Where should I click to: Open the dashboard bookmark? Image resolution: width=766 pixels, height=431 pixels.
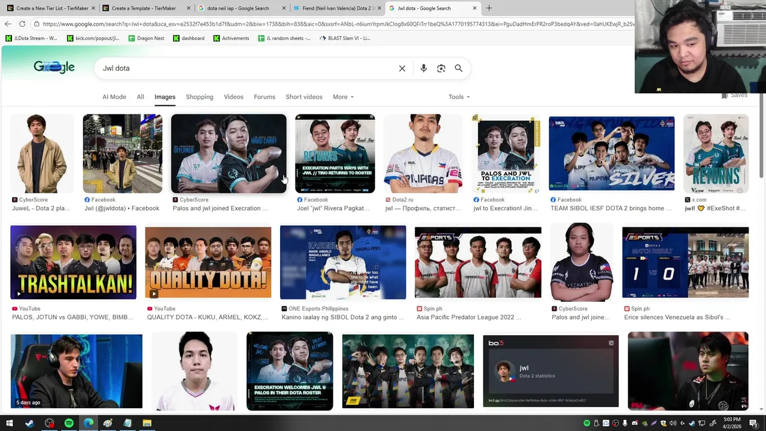pos(189,38)
